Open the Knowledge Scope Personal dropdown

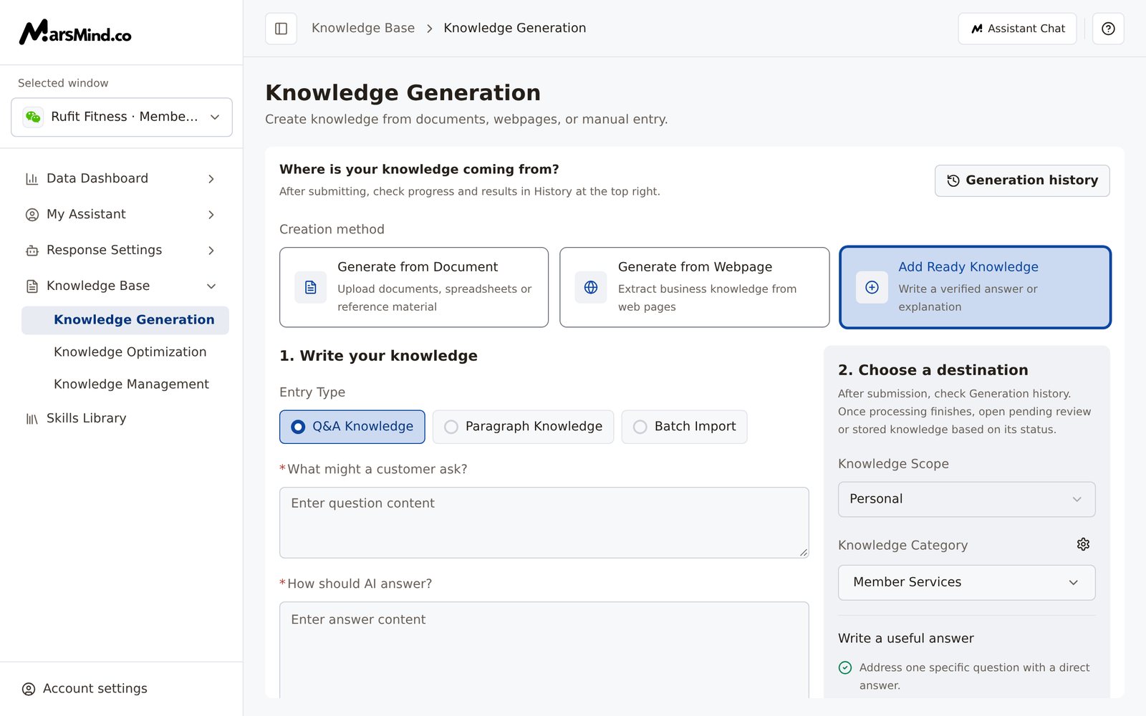click(966, 499)
